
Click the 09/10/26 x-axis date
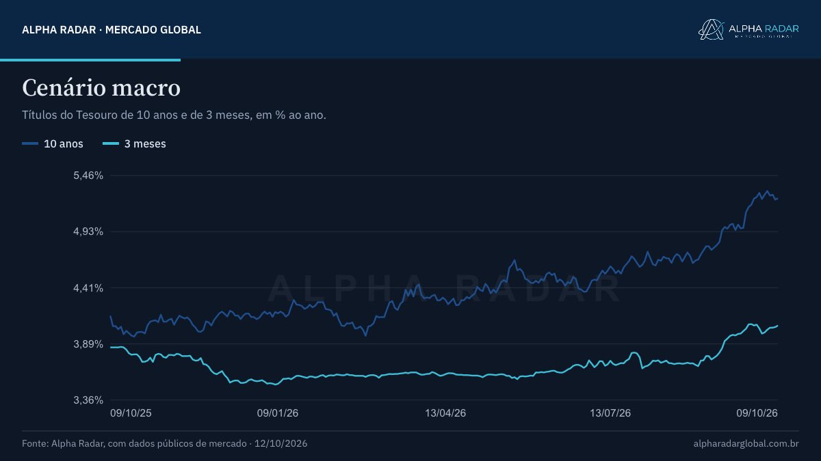point(757,413)
